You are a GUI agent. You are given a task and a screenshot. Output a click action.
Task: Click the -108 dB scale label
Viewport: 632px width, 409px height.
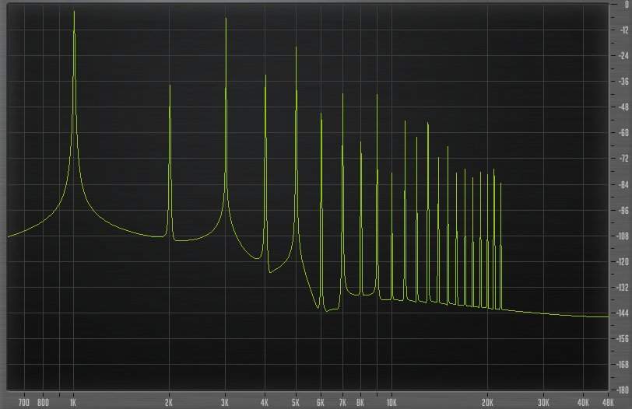click(622, 236)
